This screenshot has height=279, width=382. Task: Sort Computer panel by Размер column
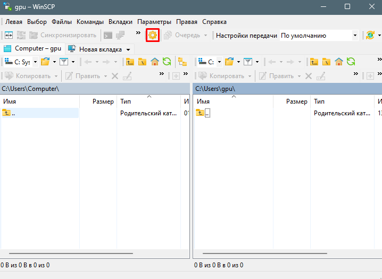tap(98, 102)
